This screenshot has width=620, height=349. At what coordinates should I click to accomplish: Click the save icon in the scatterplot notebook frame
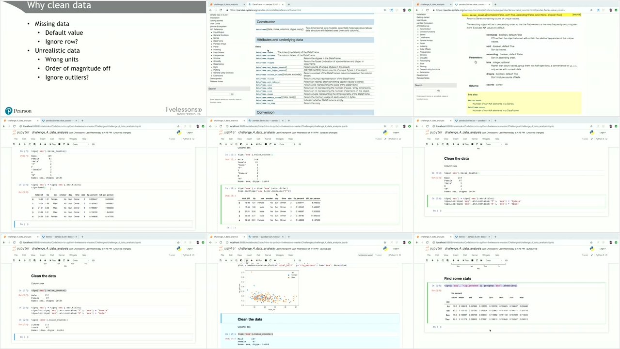tap(221, 260)
